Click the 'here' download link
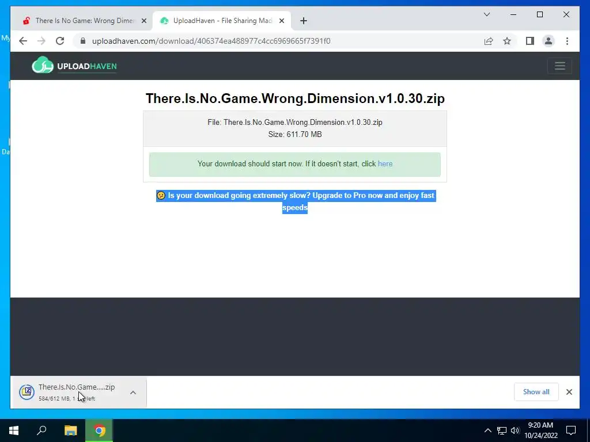Viewport: 590px width, 442px height. point(385,164)
